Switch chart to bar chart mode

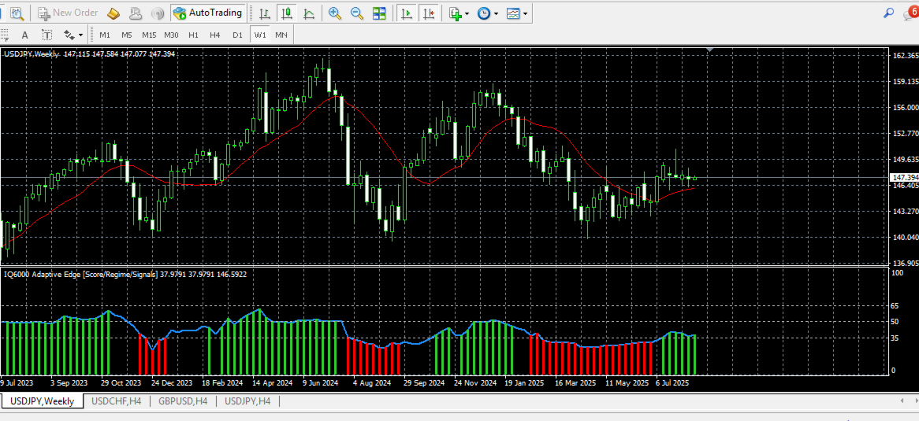(x=265, y=13)
